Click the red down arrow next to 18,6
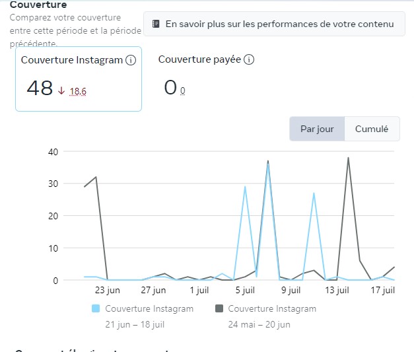The image size is (414, 352). [61, 91]
